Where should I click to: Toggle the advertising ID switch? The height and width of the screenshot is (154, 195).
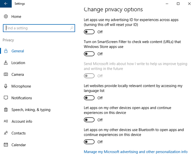[89, 32]
